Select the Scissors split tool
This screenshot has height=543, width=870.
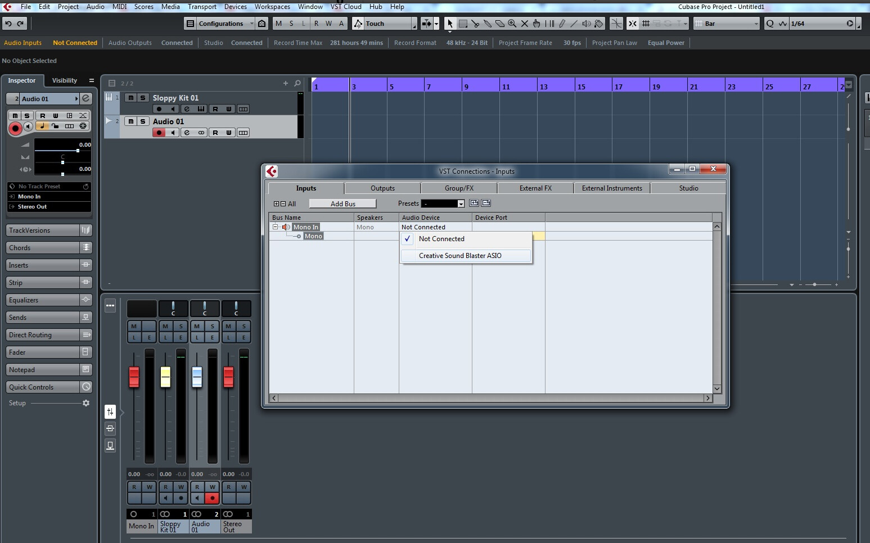[x=475, y=24]
